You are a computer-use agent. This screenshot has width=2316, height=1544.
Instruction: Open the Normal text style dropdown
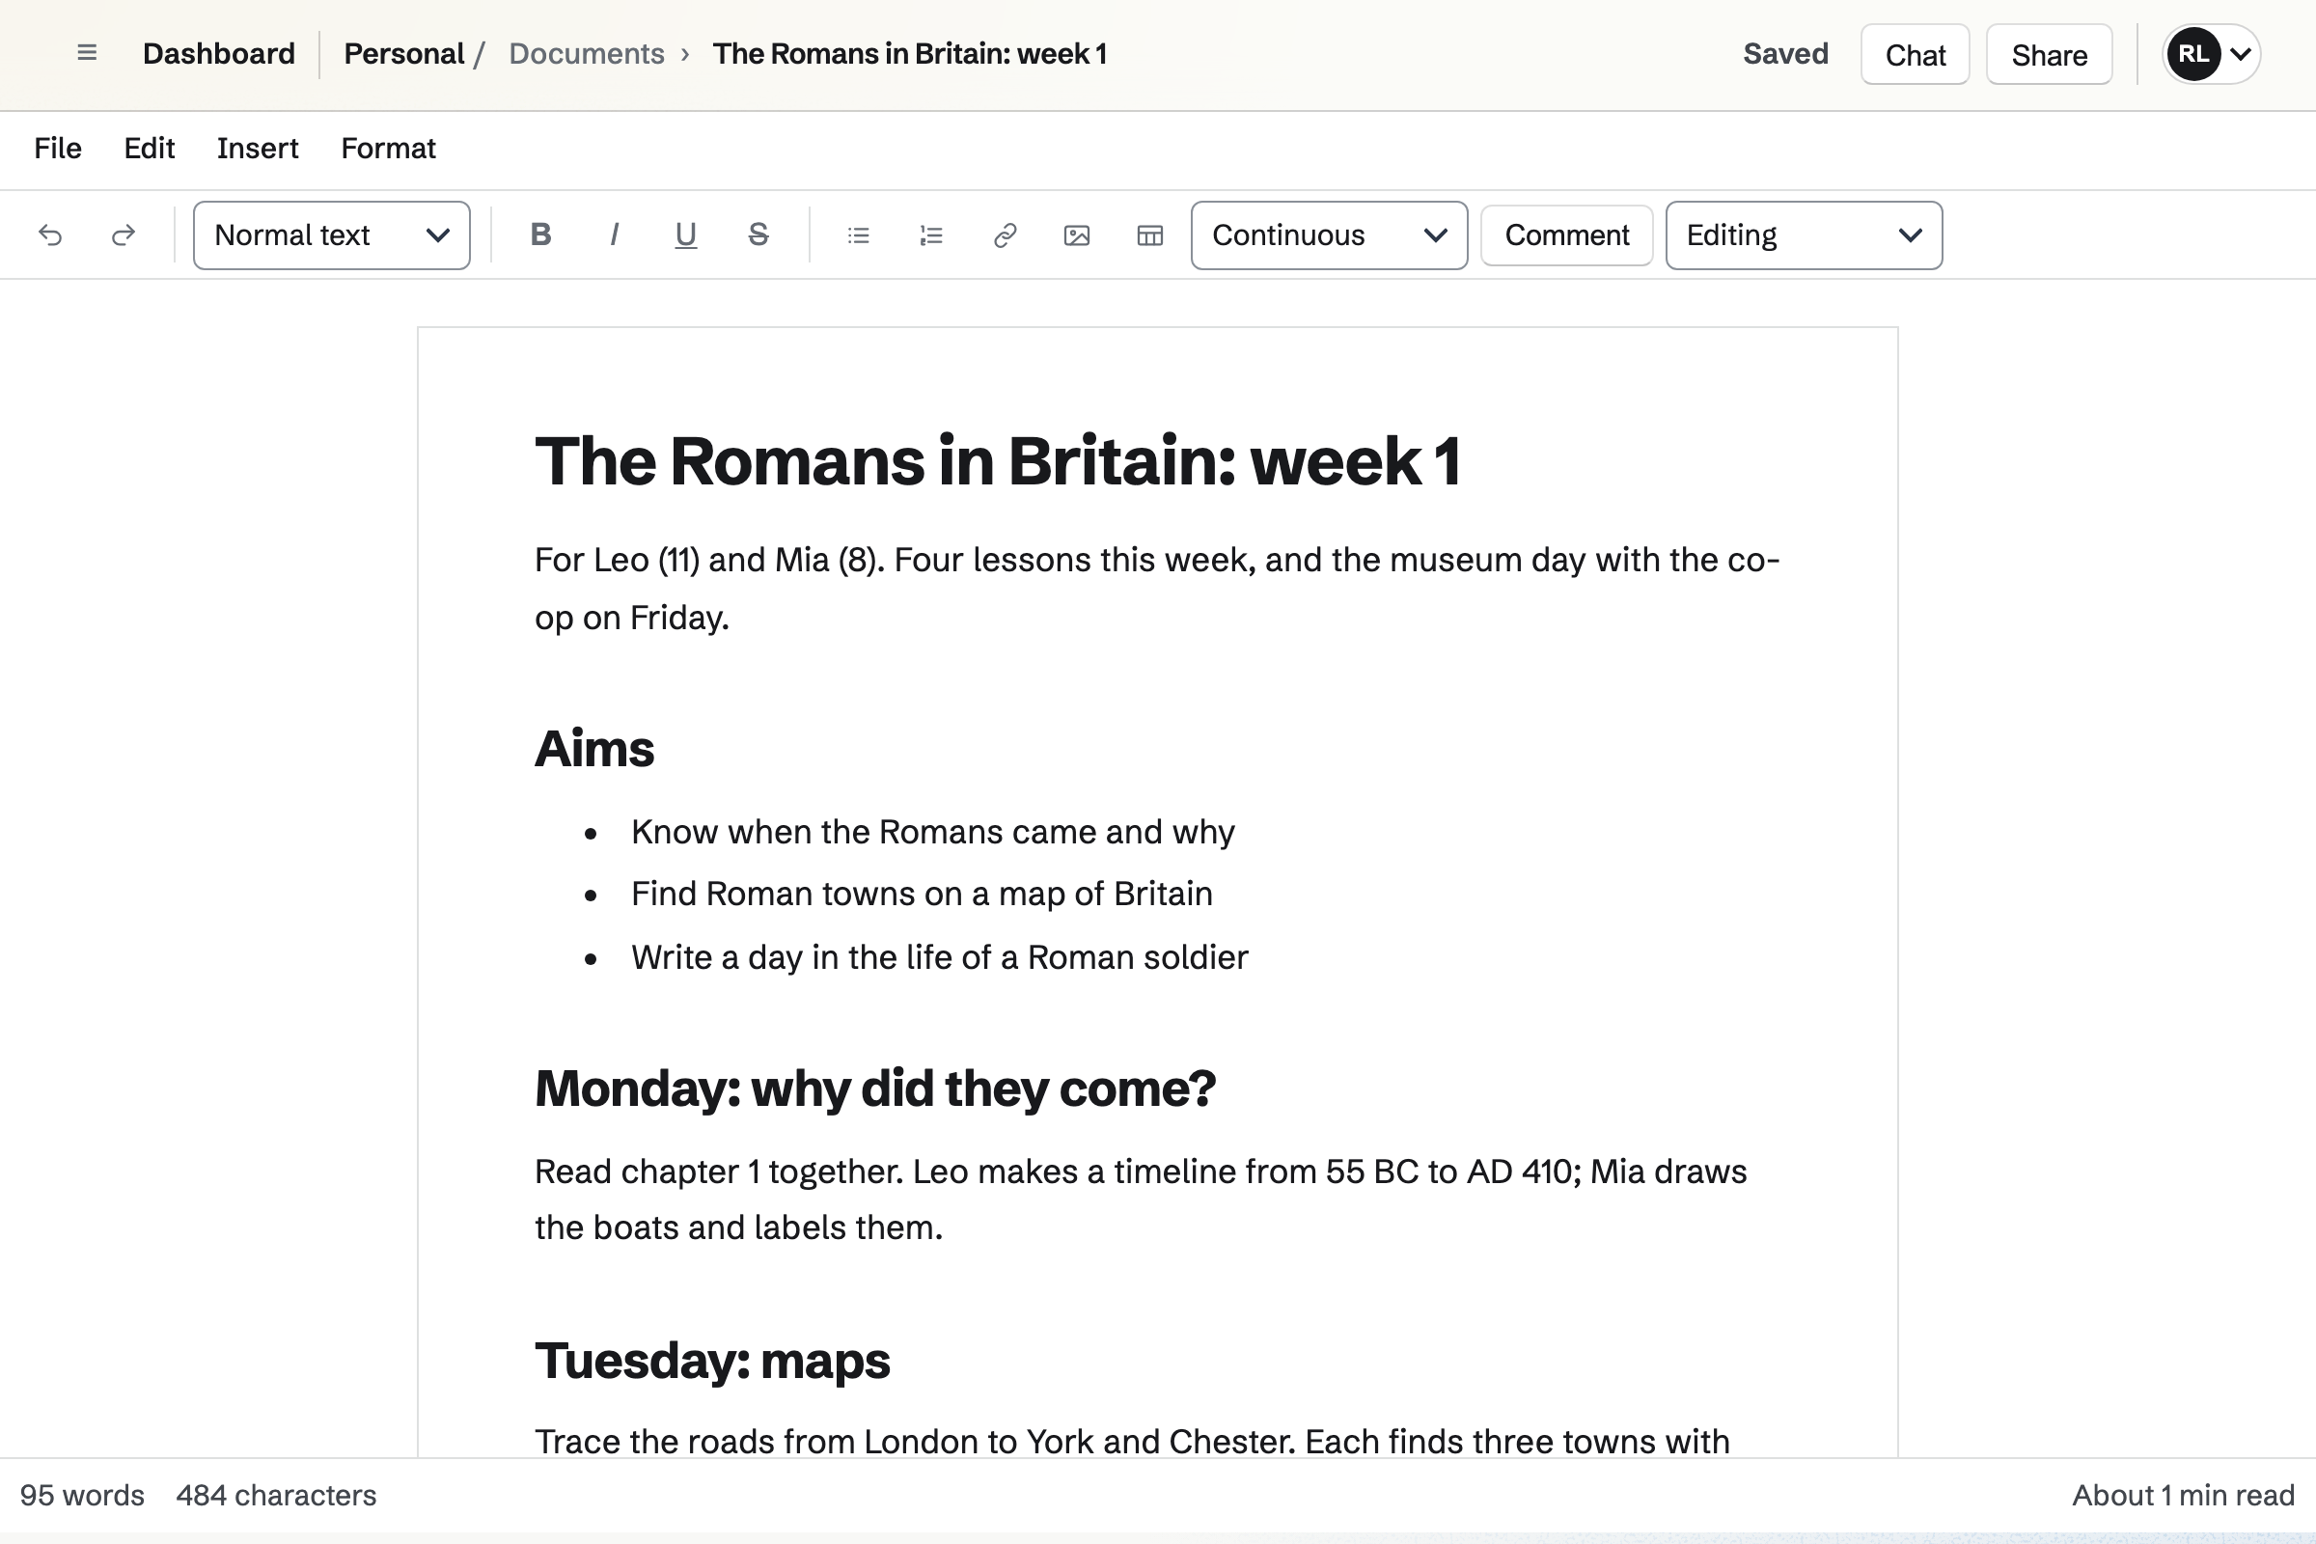[332, 235]
